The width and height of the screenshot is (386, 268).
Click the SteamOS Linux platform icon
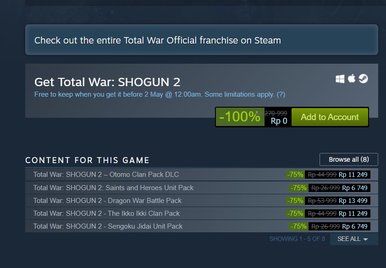click(x=363, y=79)
